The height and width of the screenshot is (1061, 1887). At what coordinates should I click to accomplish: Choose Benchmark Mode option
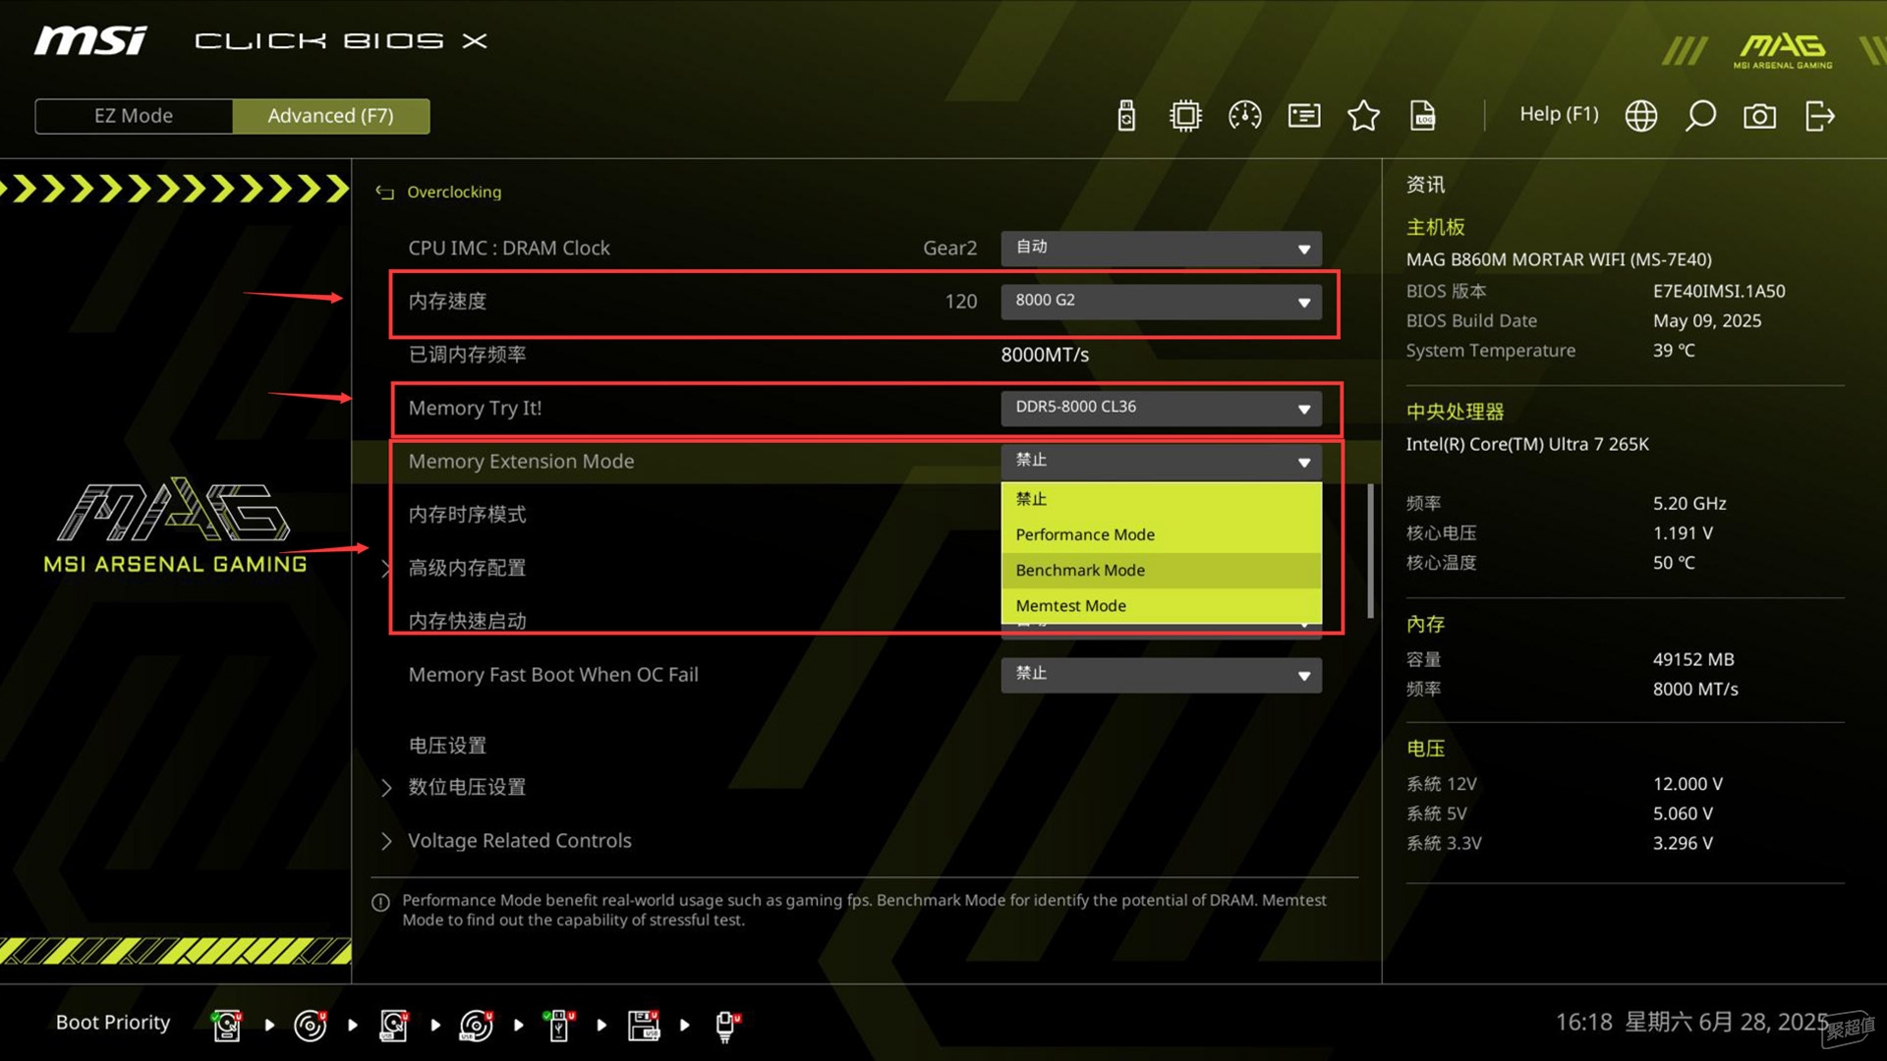click(1161, 570)
